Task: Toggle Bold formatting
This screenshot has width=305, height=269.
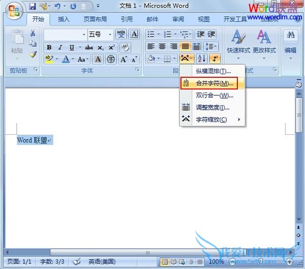Action: tap(49, 47)
